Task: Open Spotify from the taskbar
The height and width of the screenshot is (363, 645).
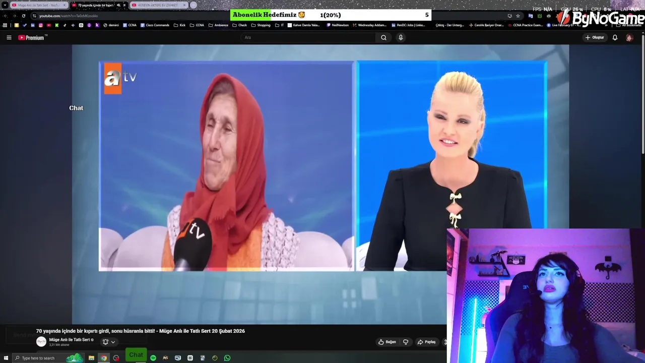Action: click(x=153, y=358)
